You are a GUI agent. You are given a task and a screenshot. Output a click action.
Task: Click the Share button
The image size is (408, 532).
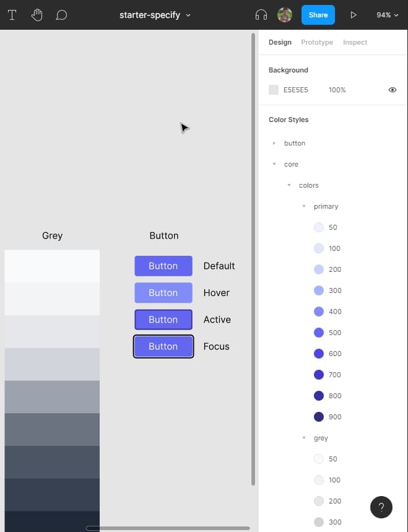coord(318,15)
